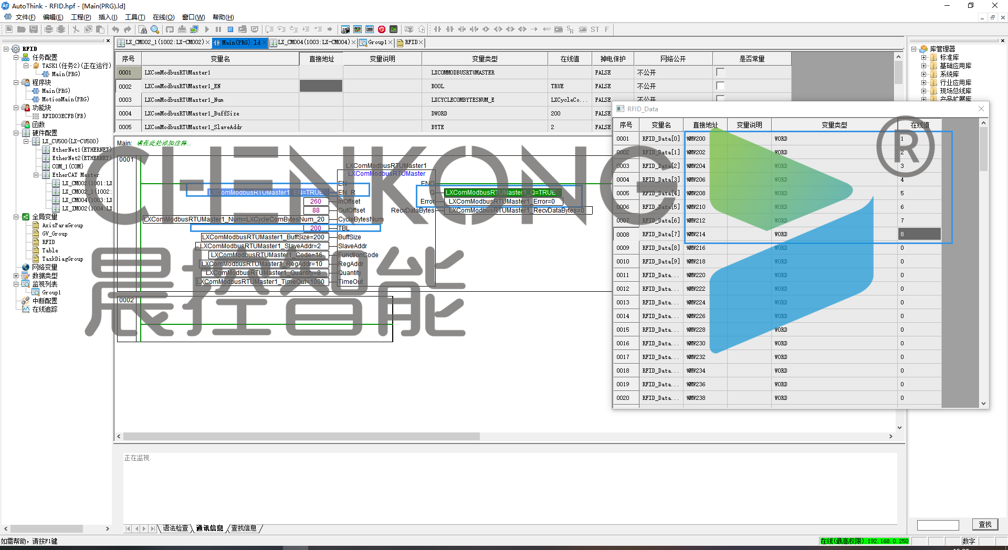Viewport: 1008px width, 550px height.
Task: Toggle constant checkbox for LXComModbusRTUMaster1_EN row
Action: [x=720, y=86]
